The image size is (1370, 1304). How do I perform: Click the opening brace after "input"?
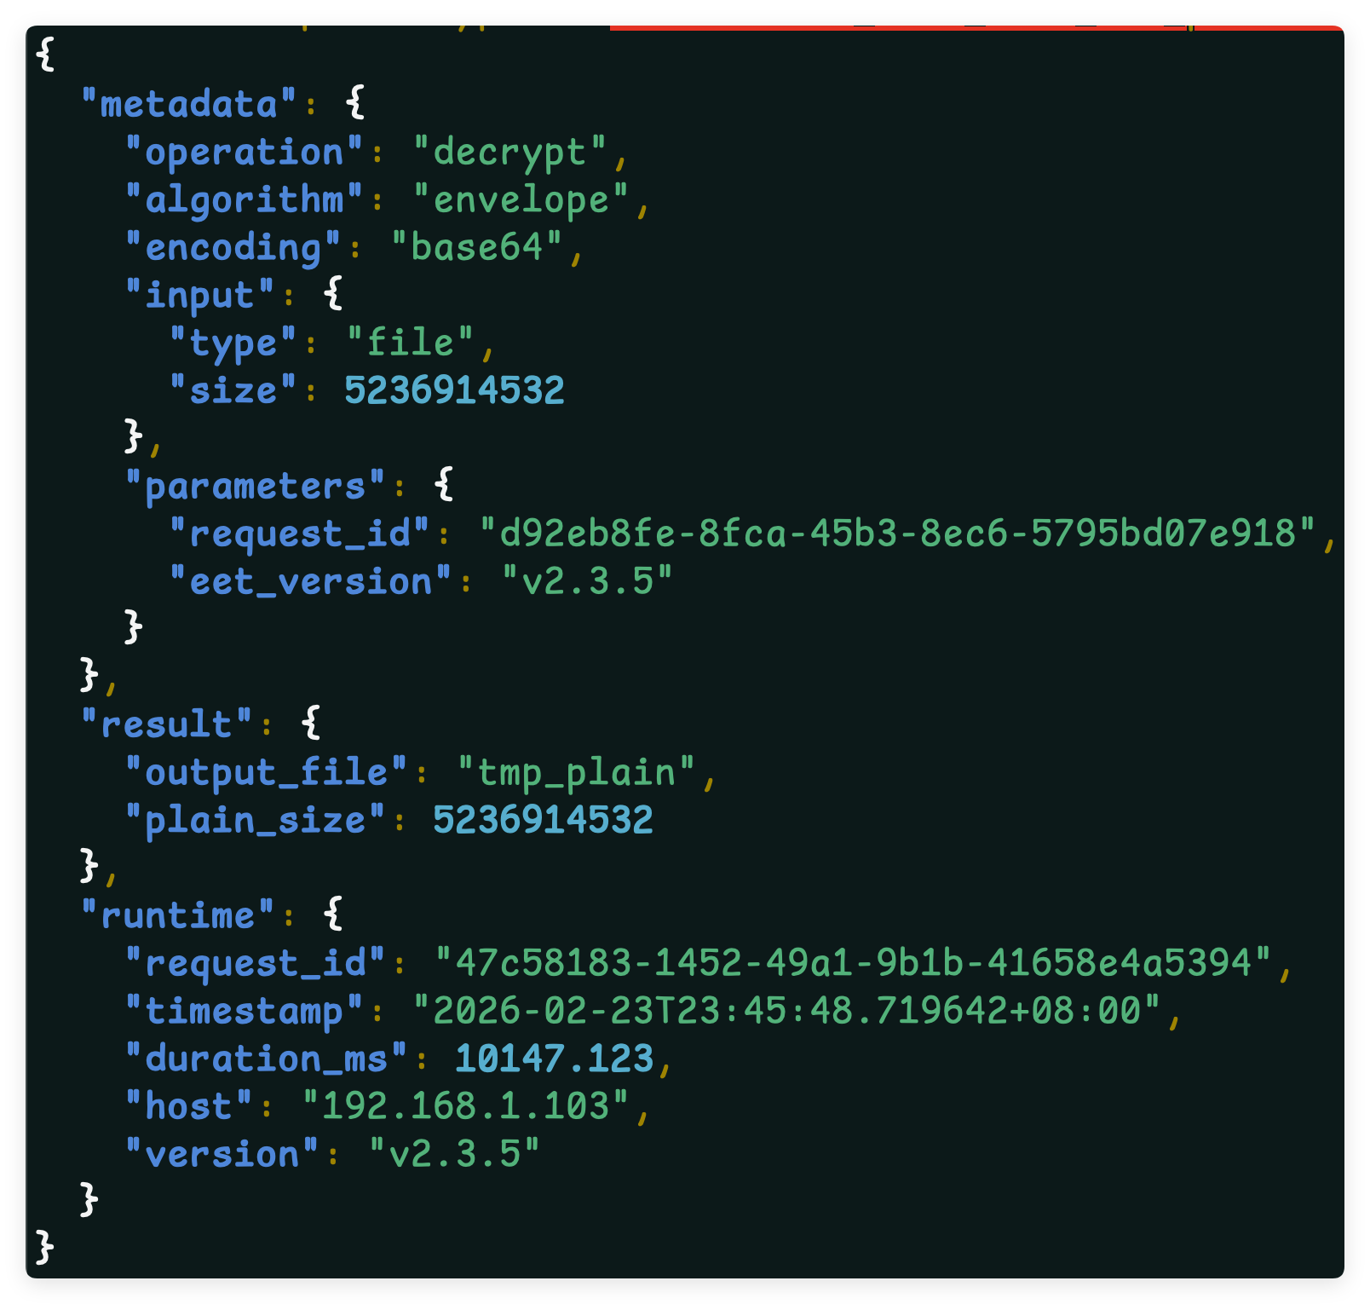pyautogui.click(x=333, y=293)
